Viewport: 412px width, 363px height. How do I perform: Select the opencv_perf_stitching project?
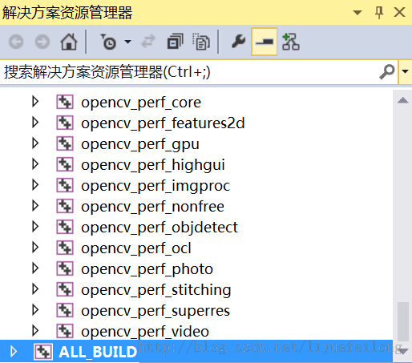pyautogui.click(x=156, y=290)
